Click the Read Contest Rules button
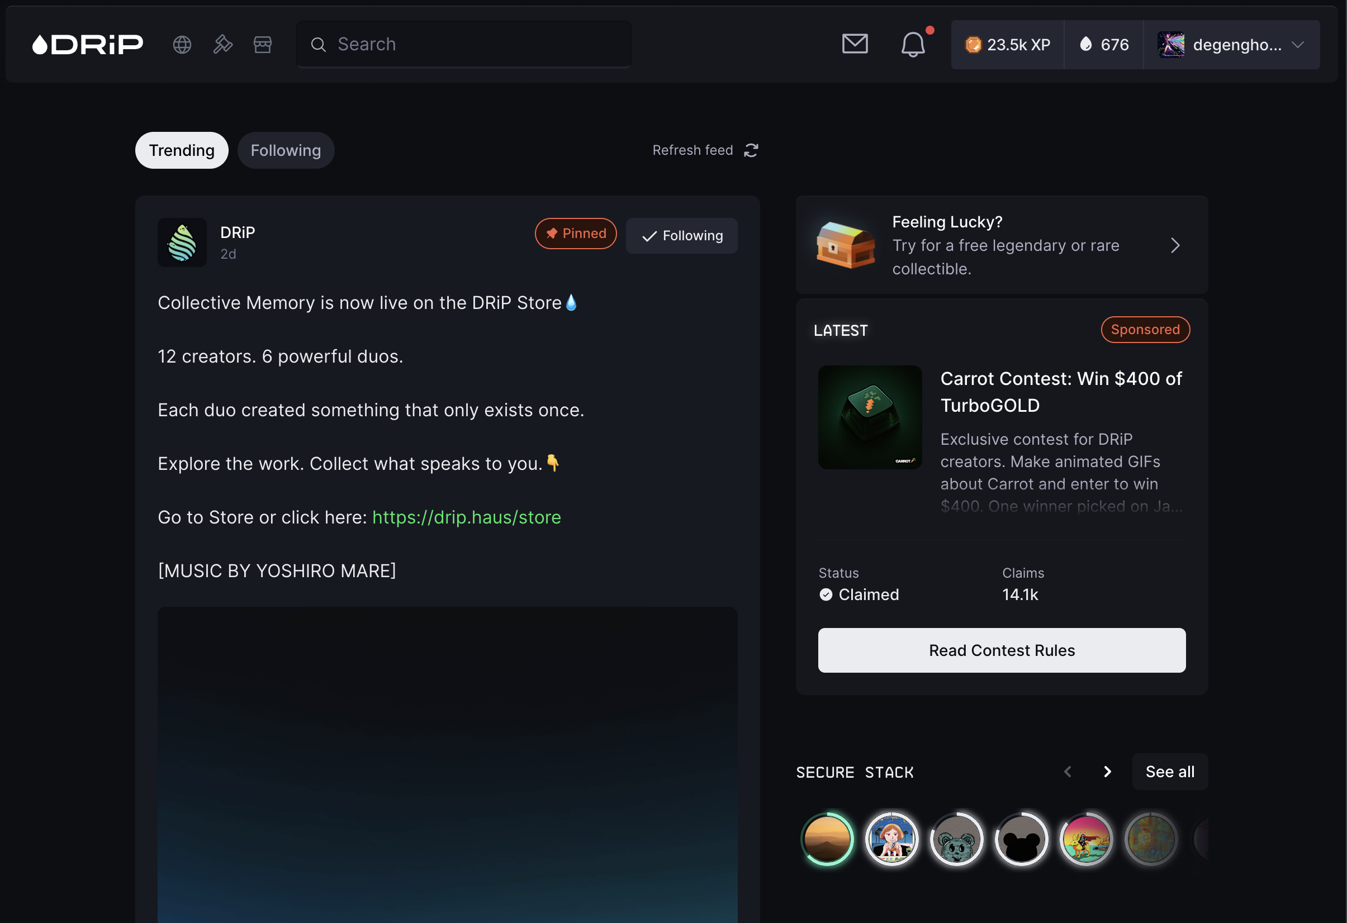 [1002, 650]
